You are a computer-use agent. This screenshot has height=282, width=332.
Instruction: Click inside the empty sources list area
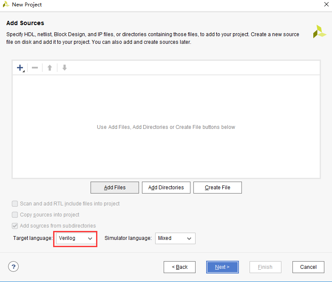166,127
